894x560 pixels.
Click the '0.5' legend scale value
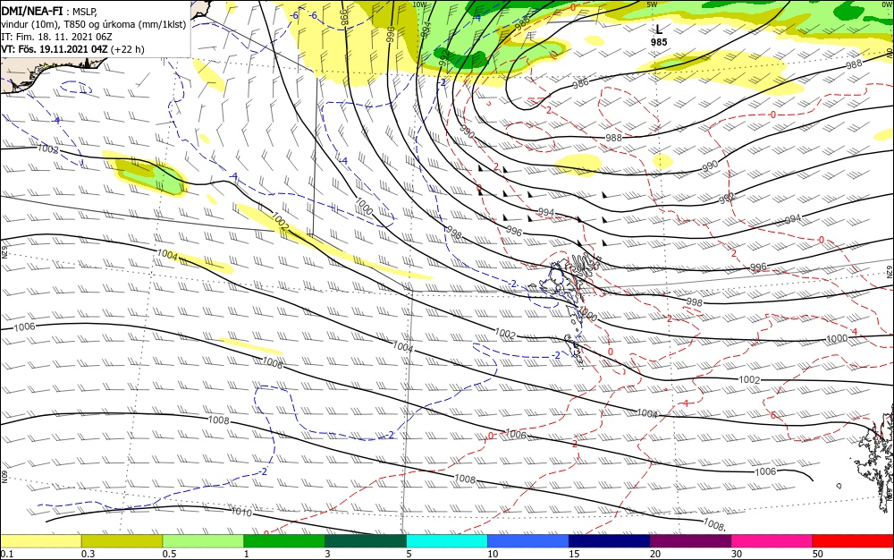pyautogui.click(x=169, y=554)
